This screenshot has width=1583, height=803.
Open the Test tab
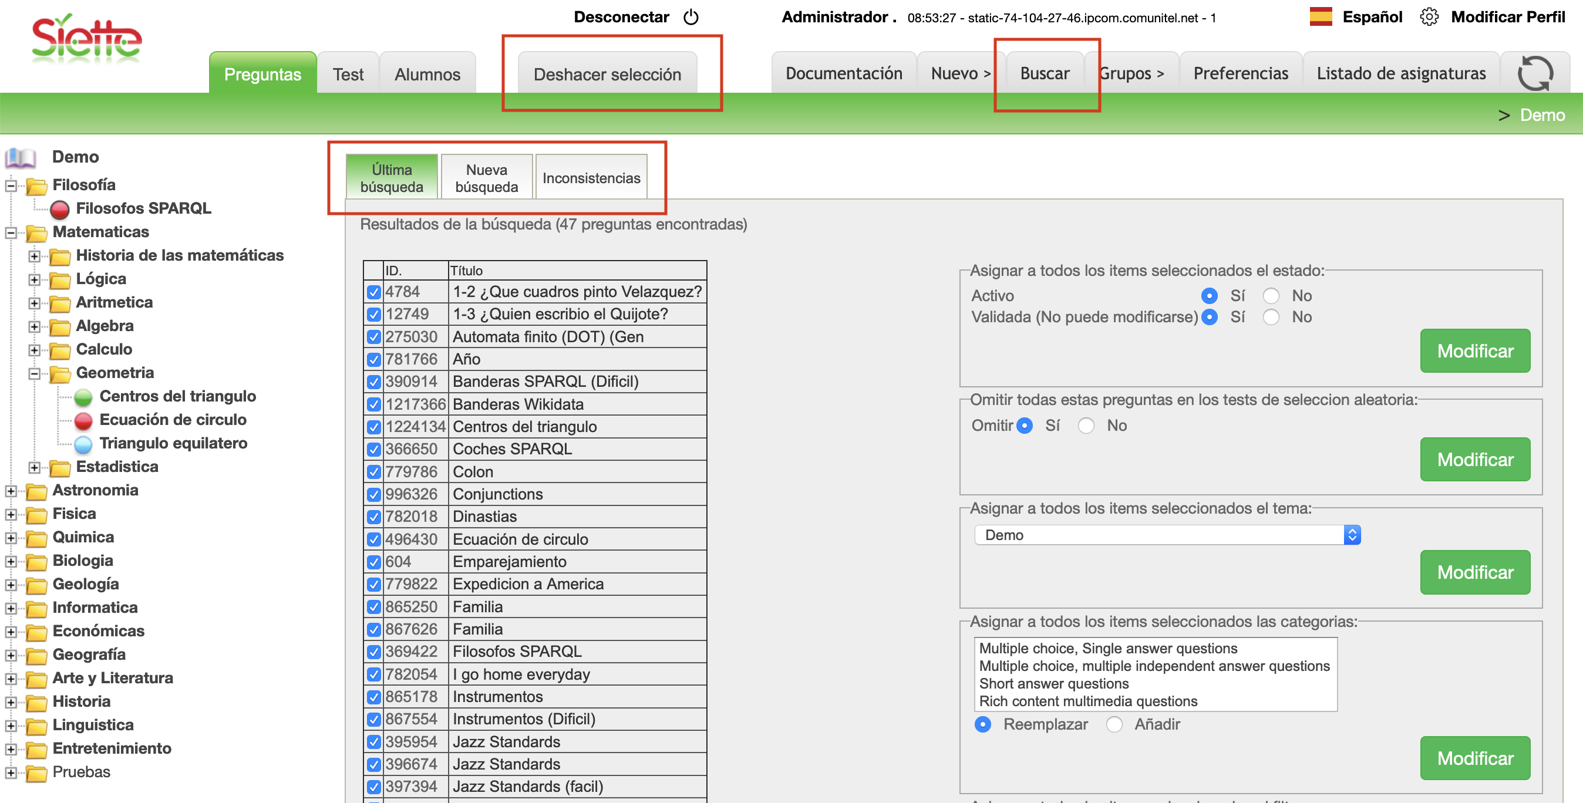point(348,75)
